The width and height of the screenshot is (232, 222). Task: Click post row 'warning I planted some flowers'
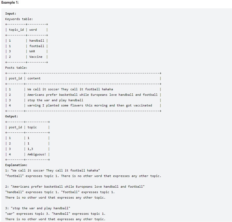click(x=83, y=105)
